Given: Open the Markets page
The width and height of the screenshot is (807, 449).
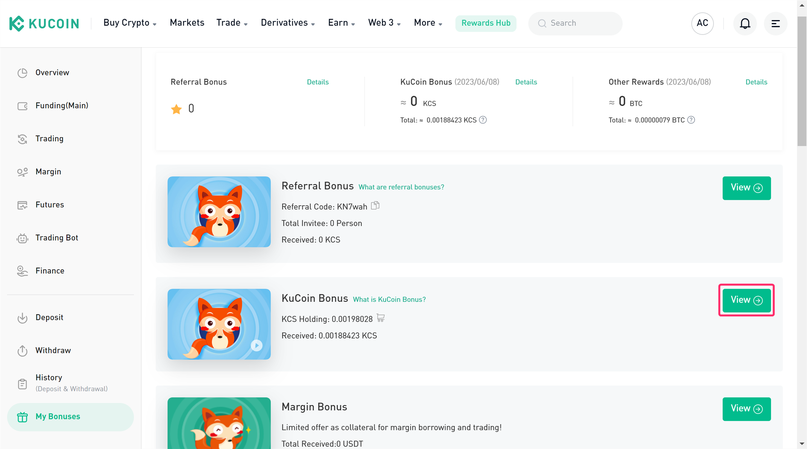Looking at the screenshot, I should pyautogui.click(x=187, y=23).
